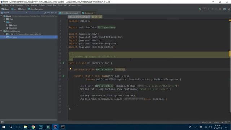Select the client package folder in tree
Image resolution: width=231 pixels, height=130 pixels.
(x=13, y=25)
